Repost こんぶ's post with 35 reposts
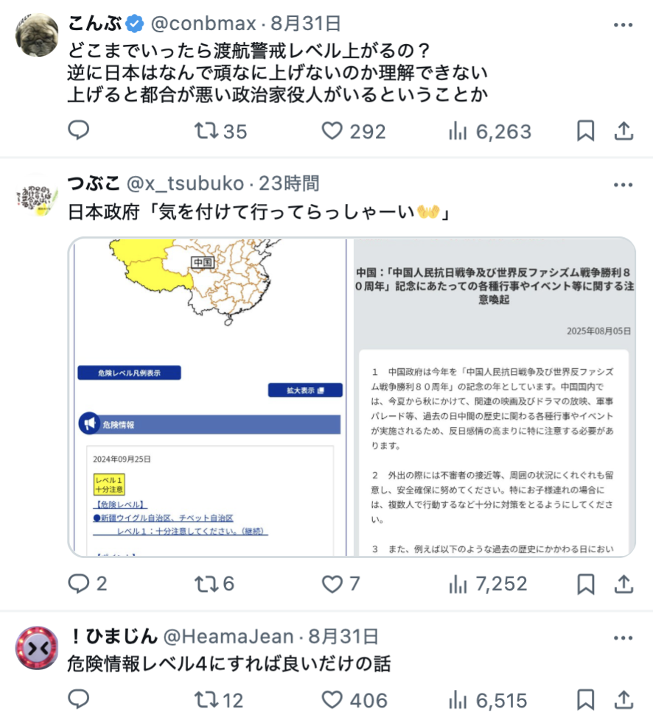This screenshot has height=723, width=653. (220, 131)
